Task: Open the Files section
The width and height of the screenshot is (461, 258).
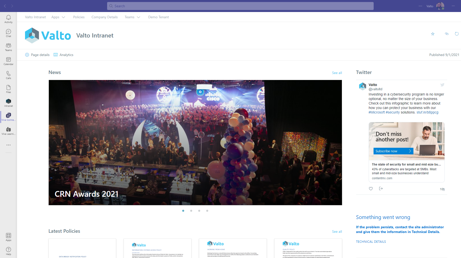Action: click(8, 89)
